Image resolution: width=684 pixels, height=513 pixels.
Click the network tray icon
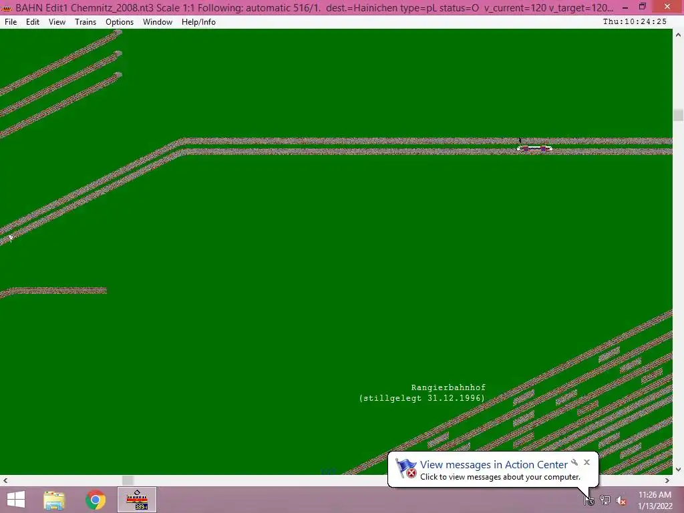pos(605,500)
